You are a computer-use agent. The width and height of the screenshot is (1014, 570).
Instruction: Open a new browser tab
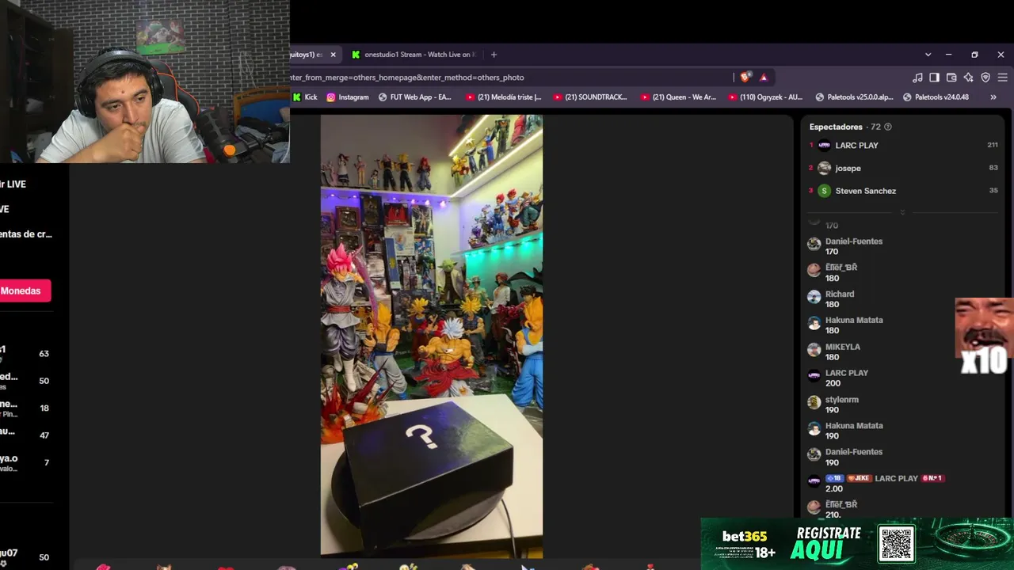tap(494, 55)
